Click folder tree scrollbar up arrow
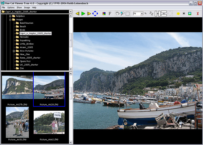Viewport: 203px width, 145px height. (71, 16)
